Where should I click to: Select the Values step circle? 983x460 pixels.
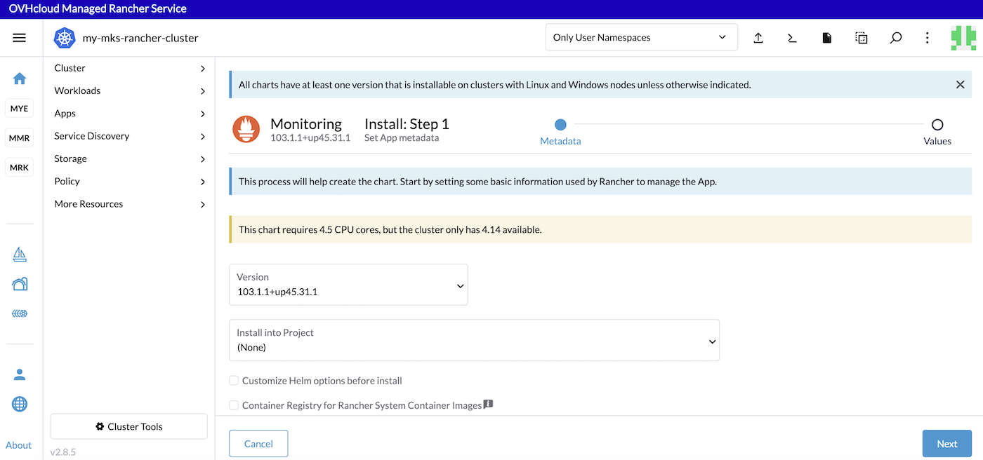[x=937, y=123]
